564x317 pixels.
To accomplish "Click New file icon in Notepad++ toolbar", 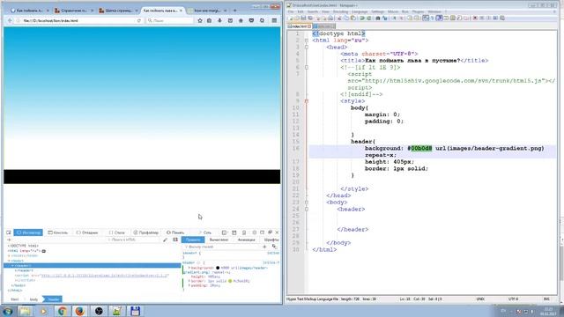I will pos(291,18).
